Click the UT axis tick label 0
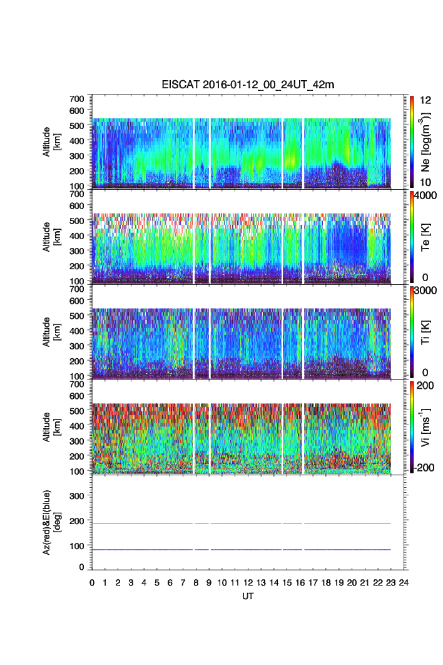 tap(92, 583)
